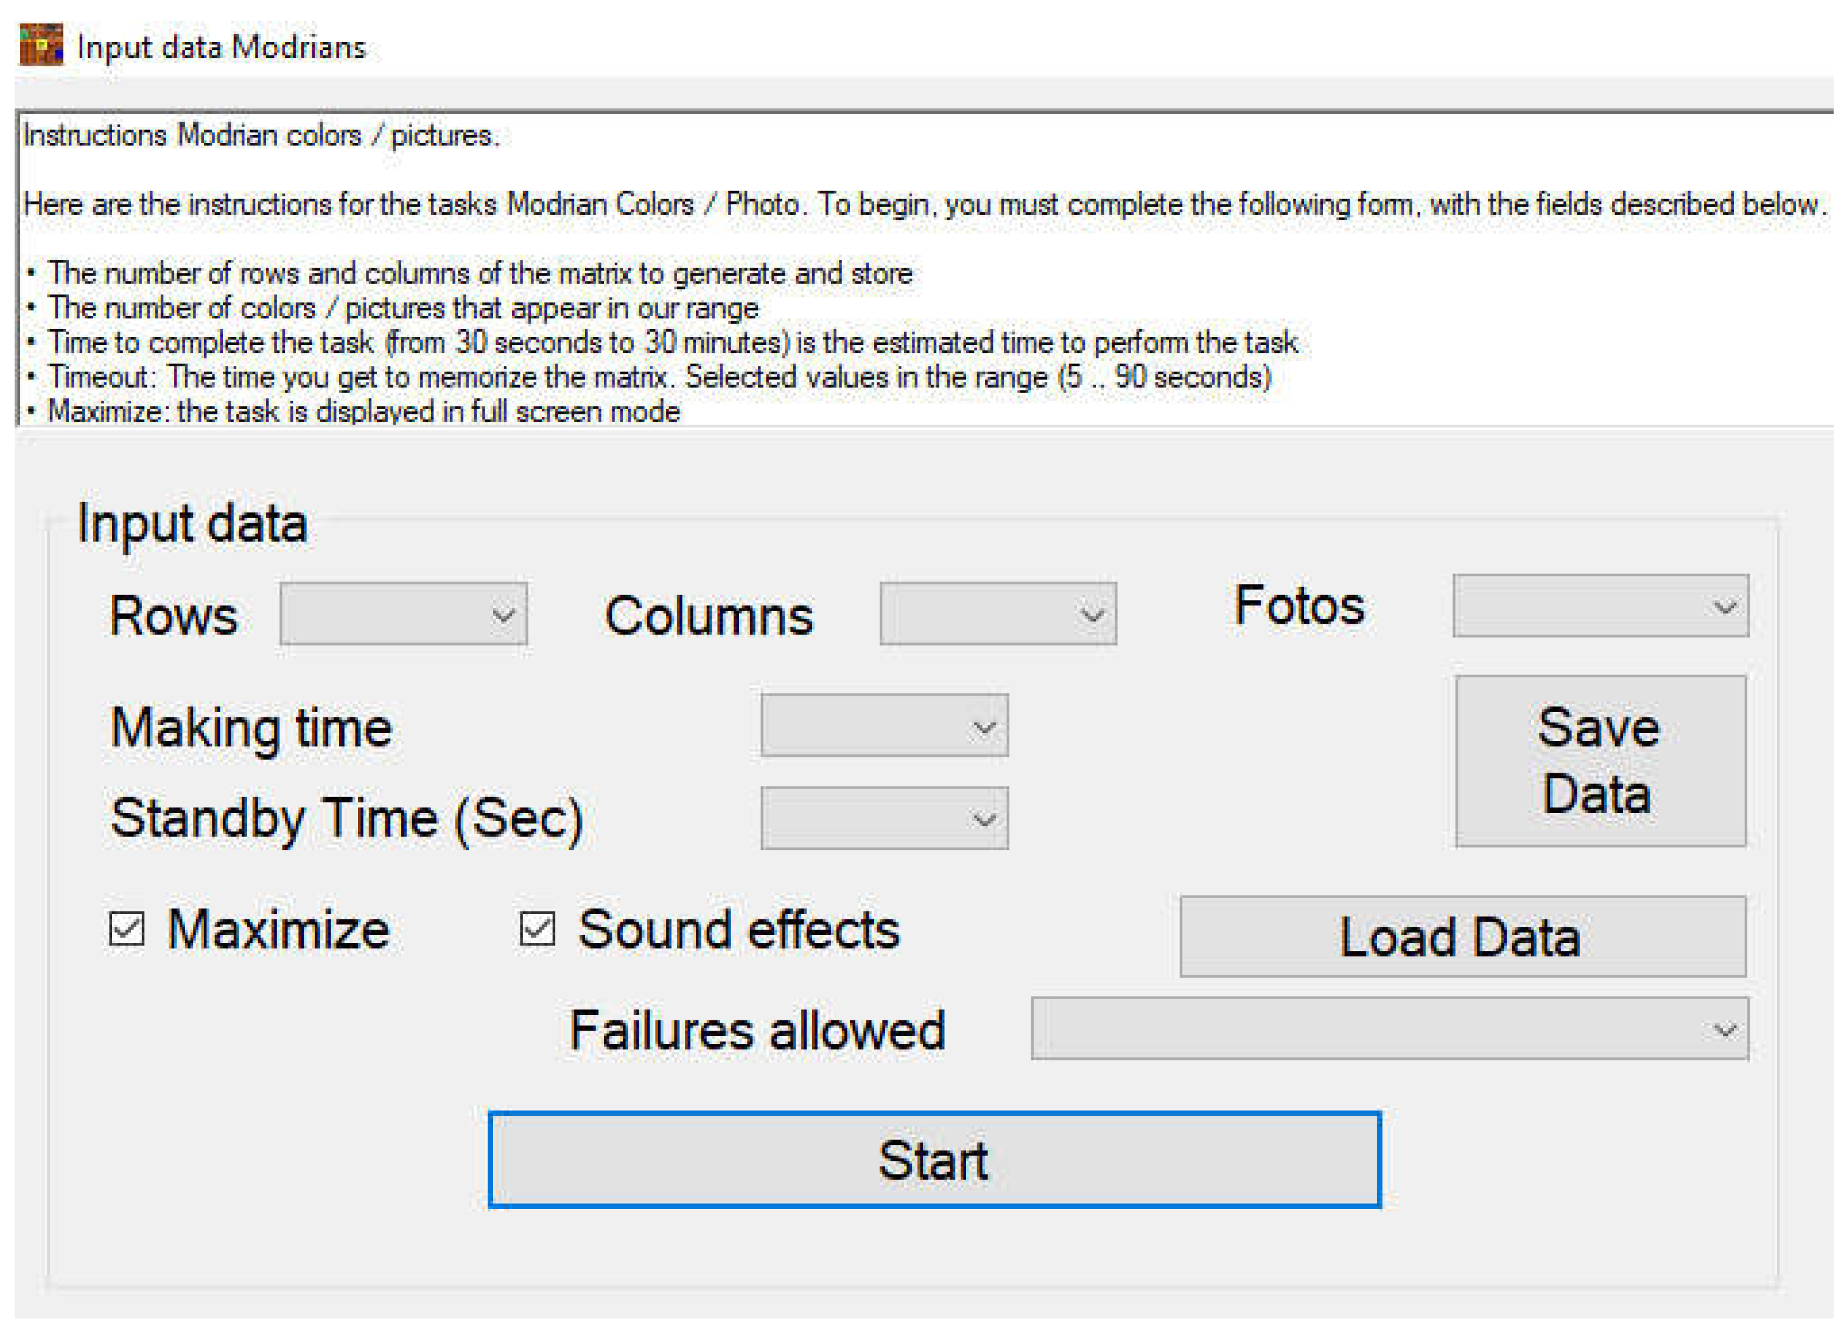Click the Input data group heading

[x=192, y=523]
